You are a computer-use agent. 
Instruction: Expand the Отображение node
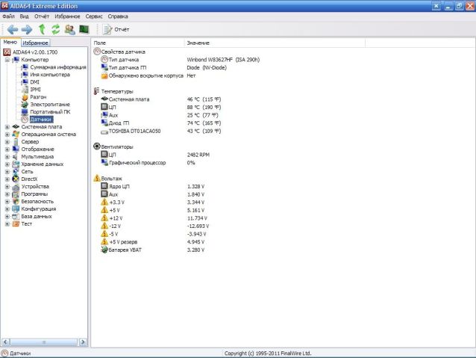tap(7, 149)
